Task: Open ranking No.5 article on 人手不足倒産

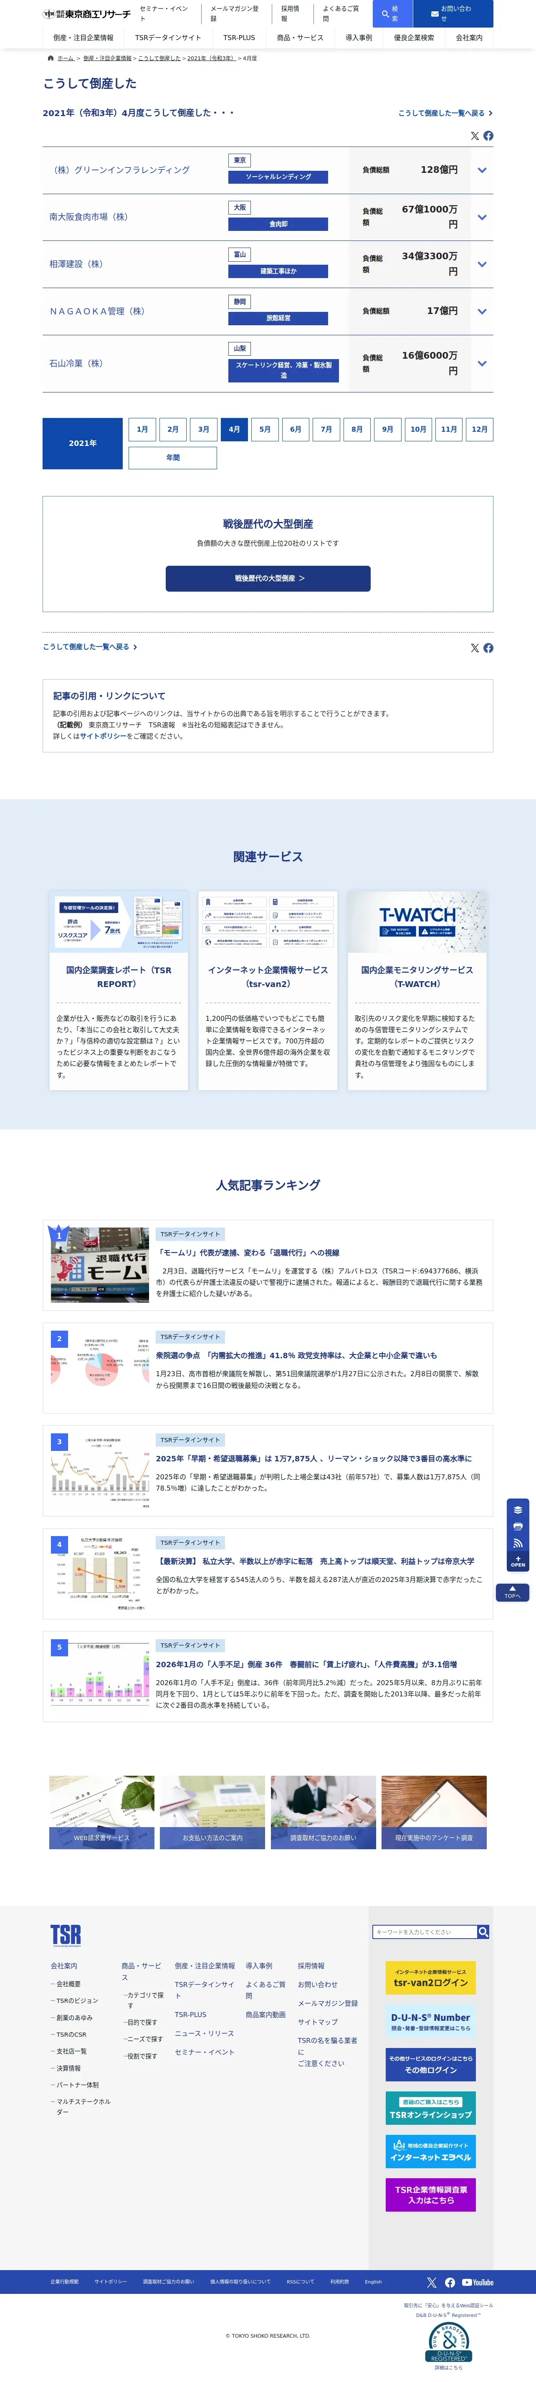Action: click(x=268, y=1676)
